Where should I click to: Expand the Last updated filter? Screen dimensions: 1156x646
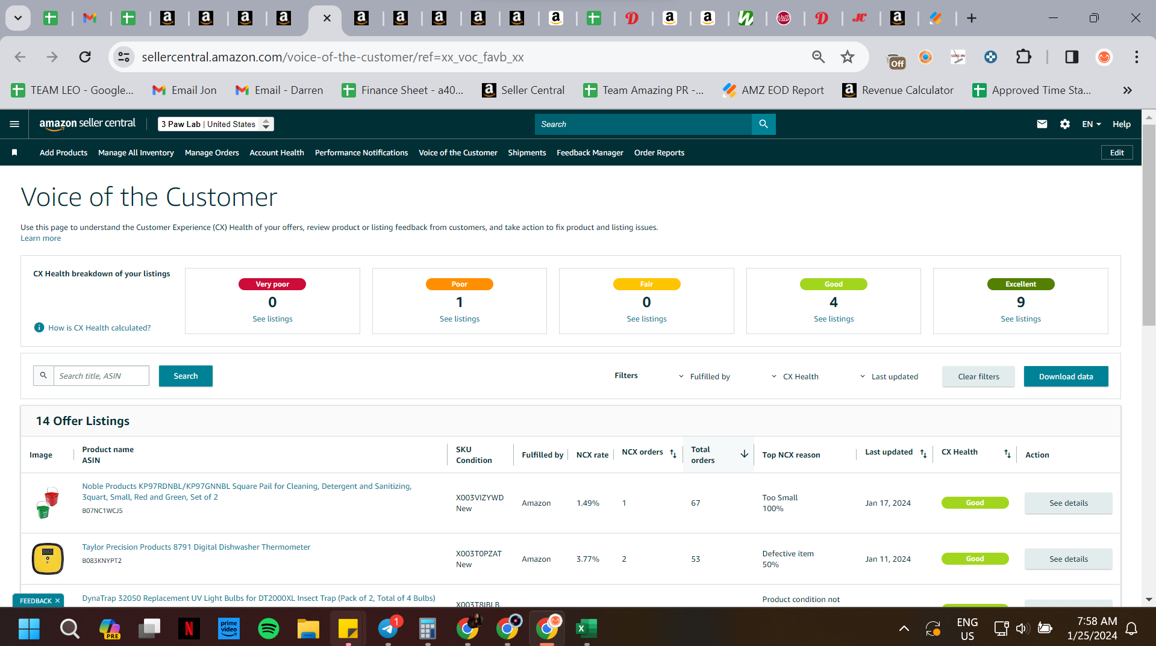point(889,376)
